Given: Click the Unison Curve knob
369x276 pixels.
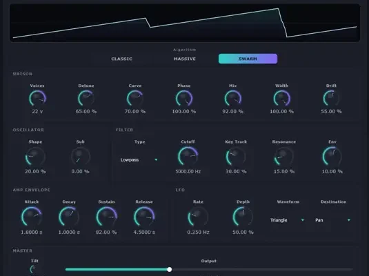Looking at the screenshot, I should (x=135, y=99).
